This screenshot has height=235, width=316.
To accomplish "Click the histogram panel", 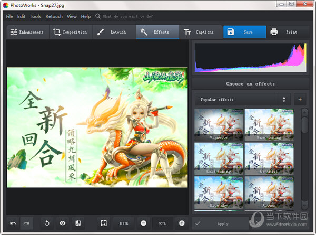I will pos(251,57).
